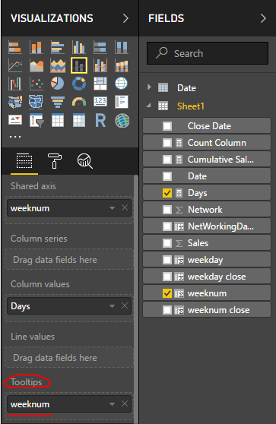Select the slicer visual

pos(36,120)
